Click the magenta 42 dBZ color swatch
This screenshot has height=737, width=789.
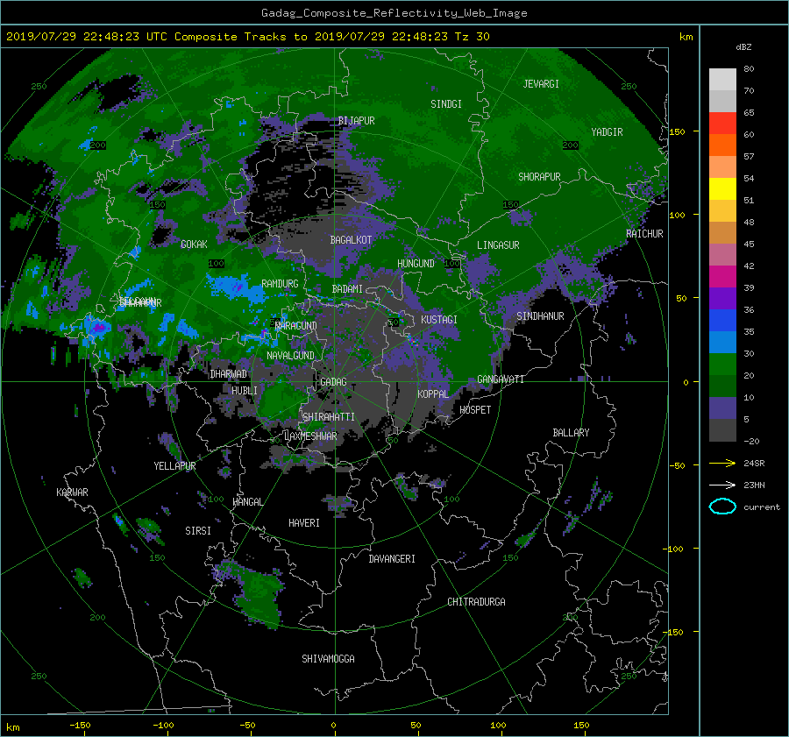[722, 276]
